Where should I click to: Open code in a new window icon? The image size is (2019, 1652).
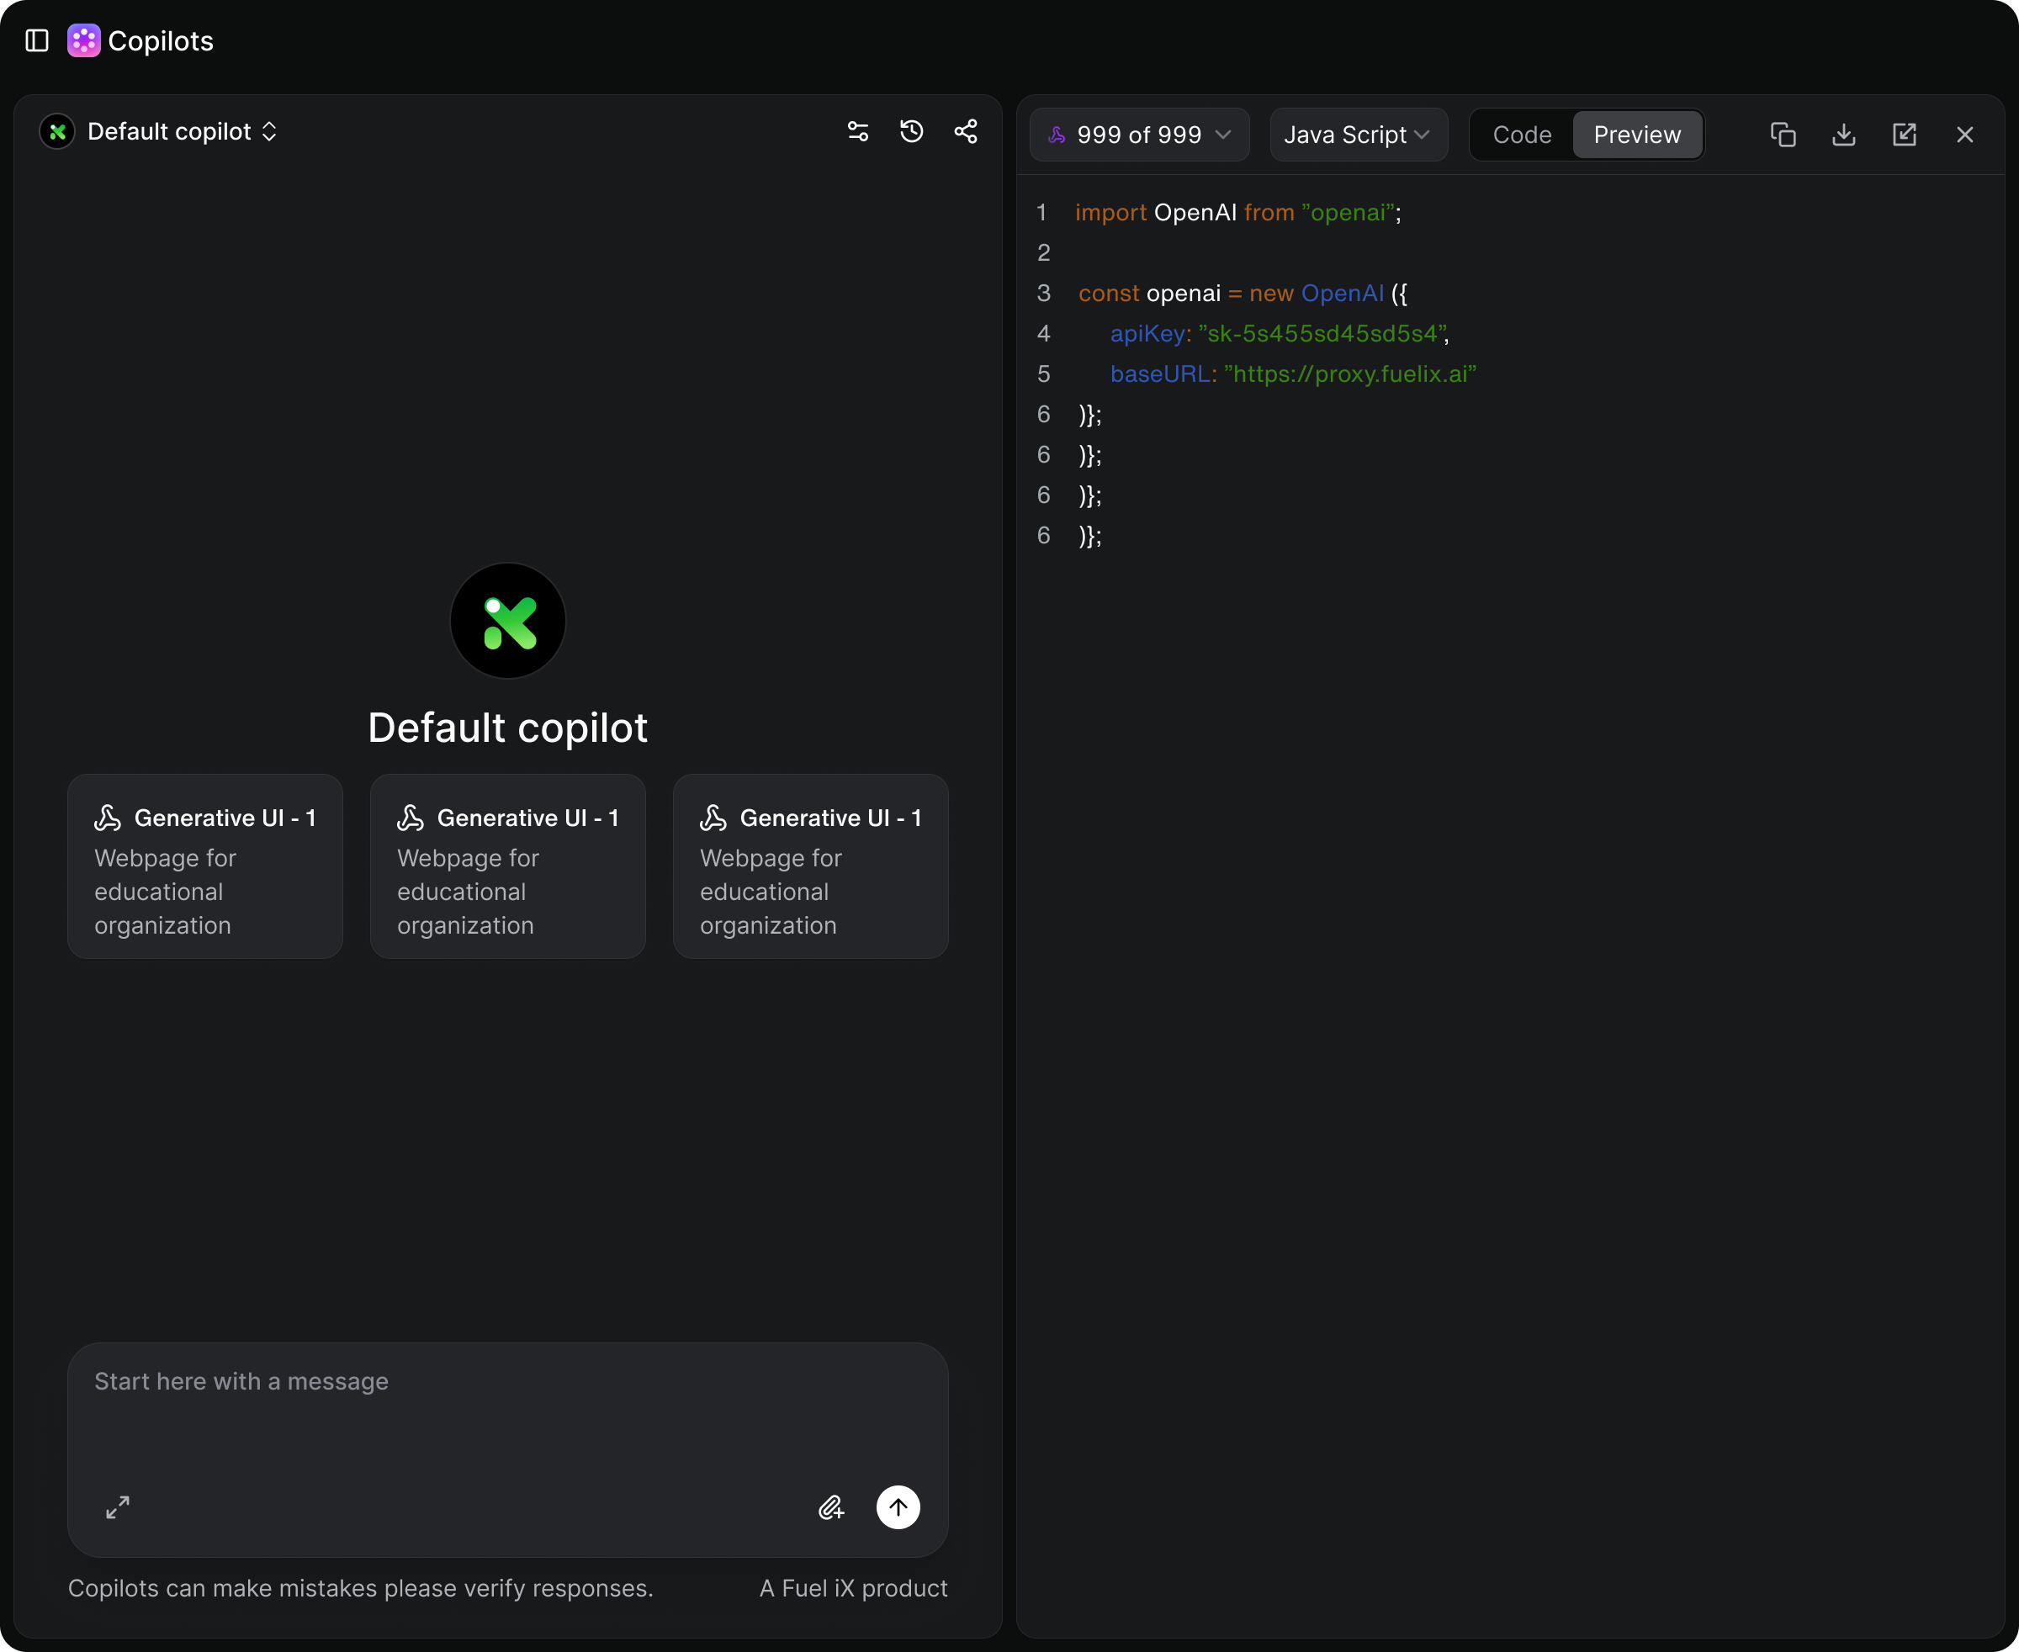(1905, 135)
